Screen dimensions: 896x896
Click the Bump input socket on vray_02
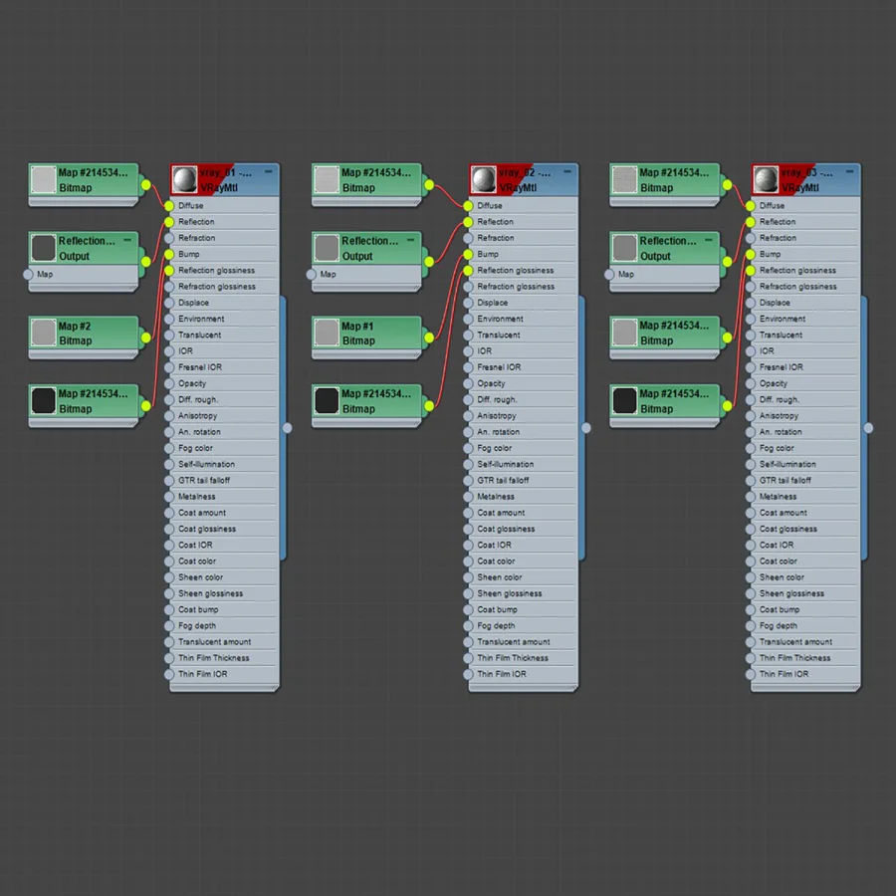468,254
